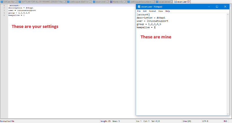
Task: Click line number 3 in Notepad++ margin
Action: (4, 10)
